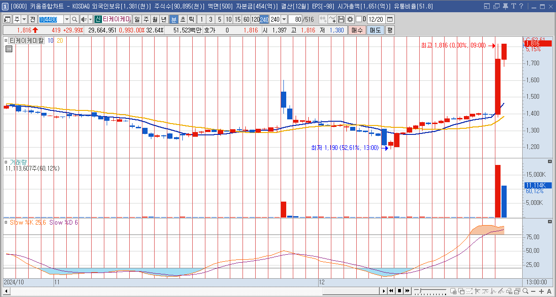This screenshot has width=556, height=297.
Task: Click the 80 candle count input field
Action: 295,19
